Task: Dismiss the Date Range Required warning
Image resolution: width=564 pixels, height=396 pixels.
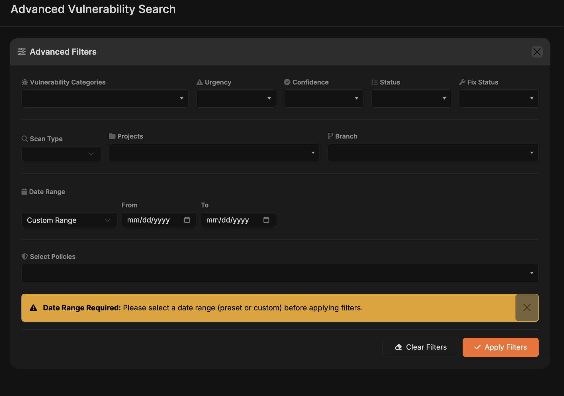Action: [x=526, y=308]
